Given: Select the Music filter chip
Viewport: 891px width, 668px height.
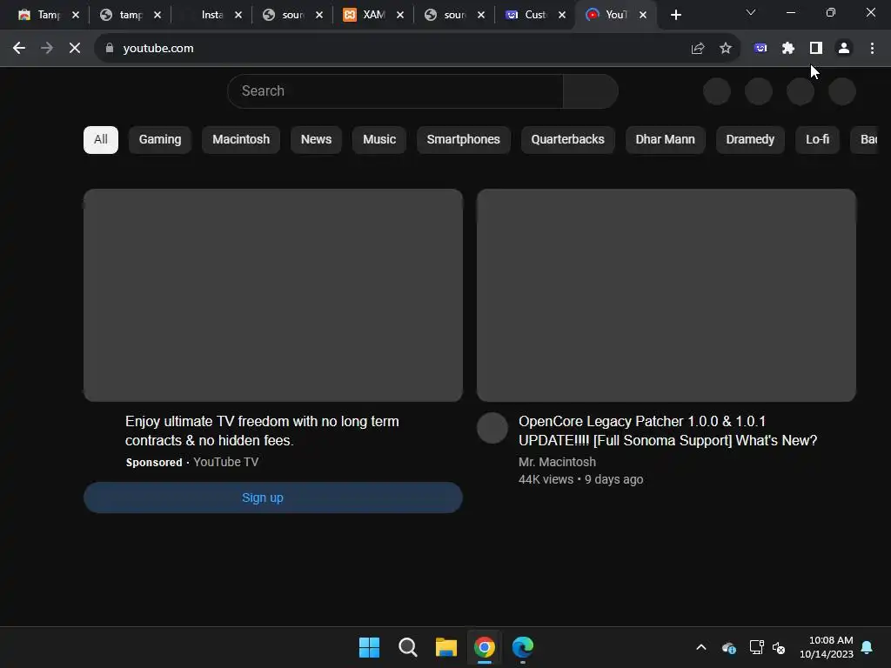Looking at the screenshot, I should tap(379, 140).
